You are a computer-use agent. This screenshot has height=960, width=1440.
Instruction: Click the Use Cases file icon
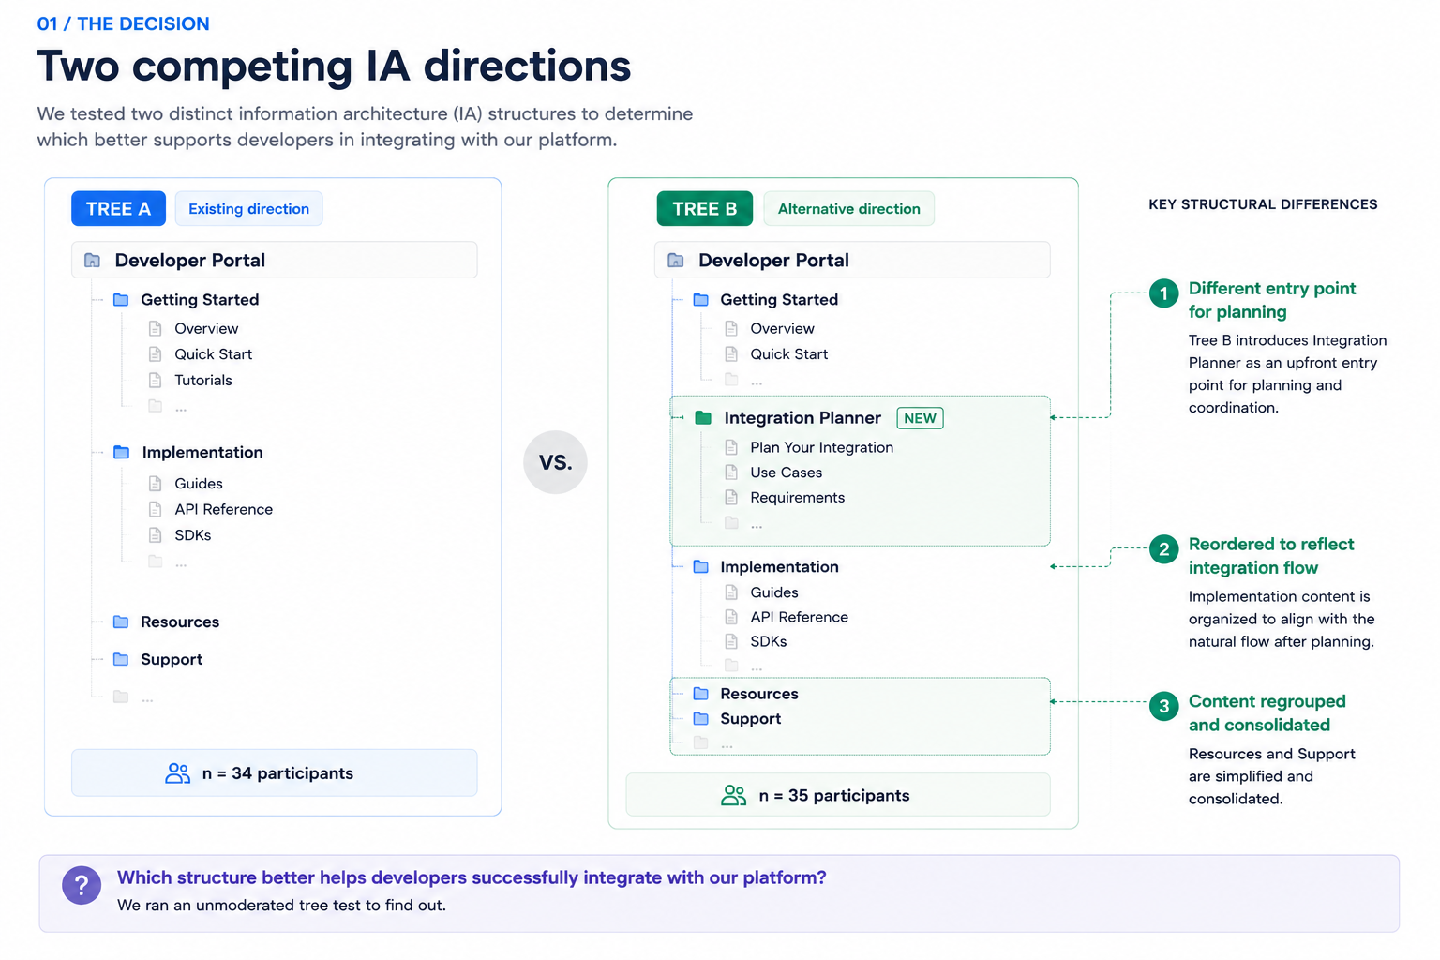click(731, 473)
